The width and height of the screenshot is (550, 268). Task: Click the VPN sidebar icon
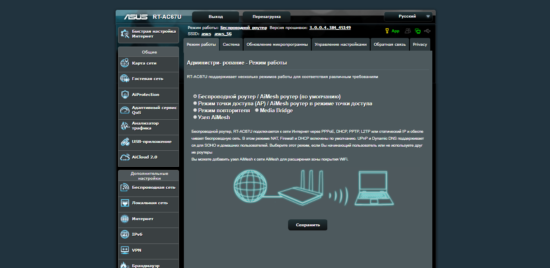pyautogui.click(x=125, y=250)
